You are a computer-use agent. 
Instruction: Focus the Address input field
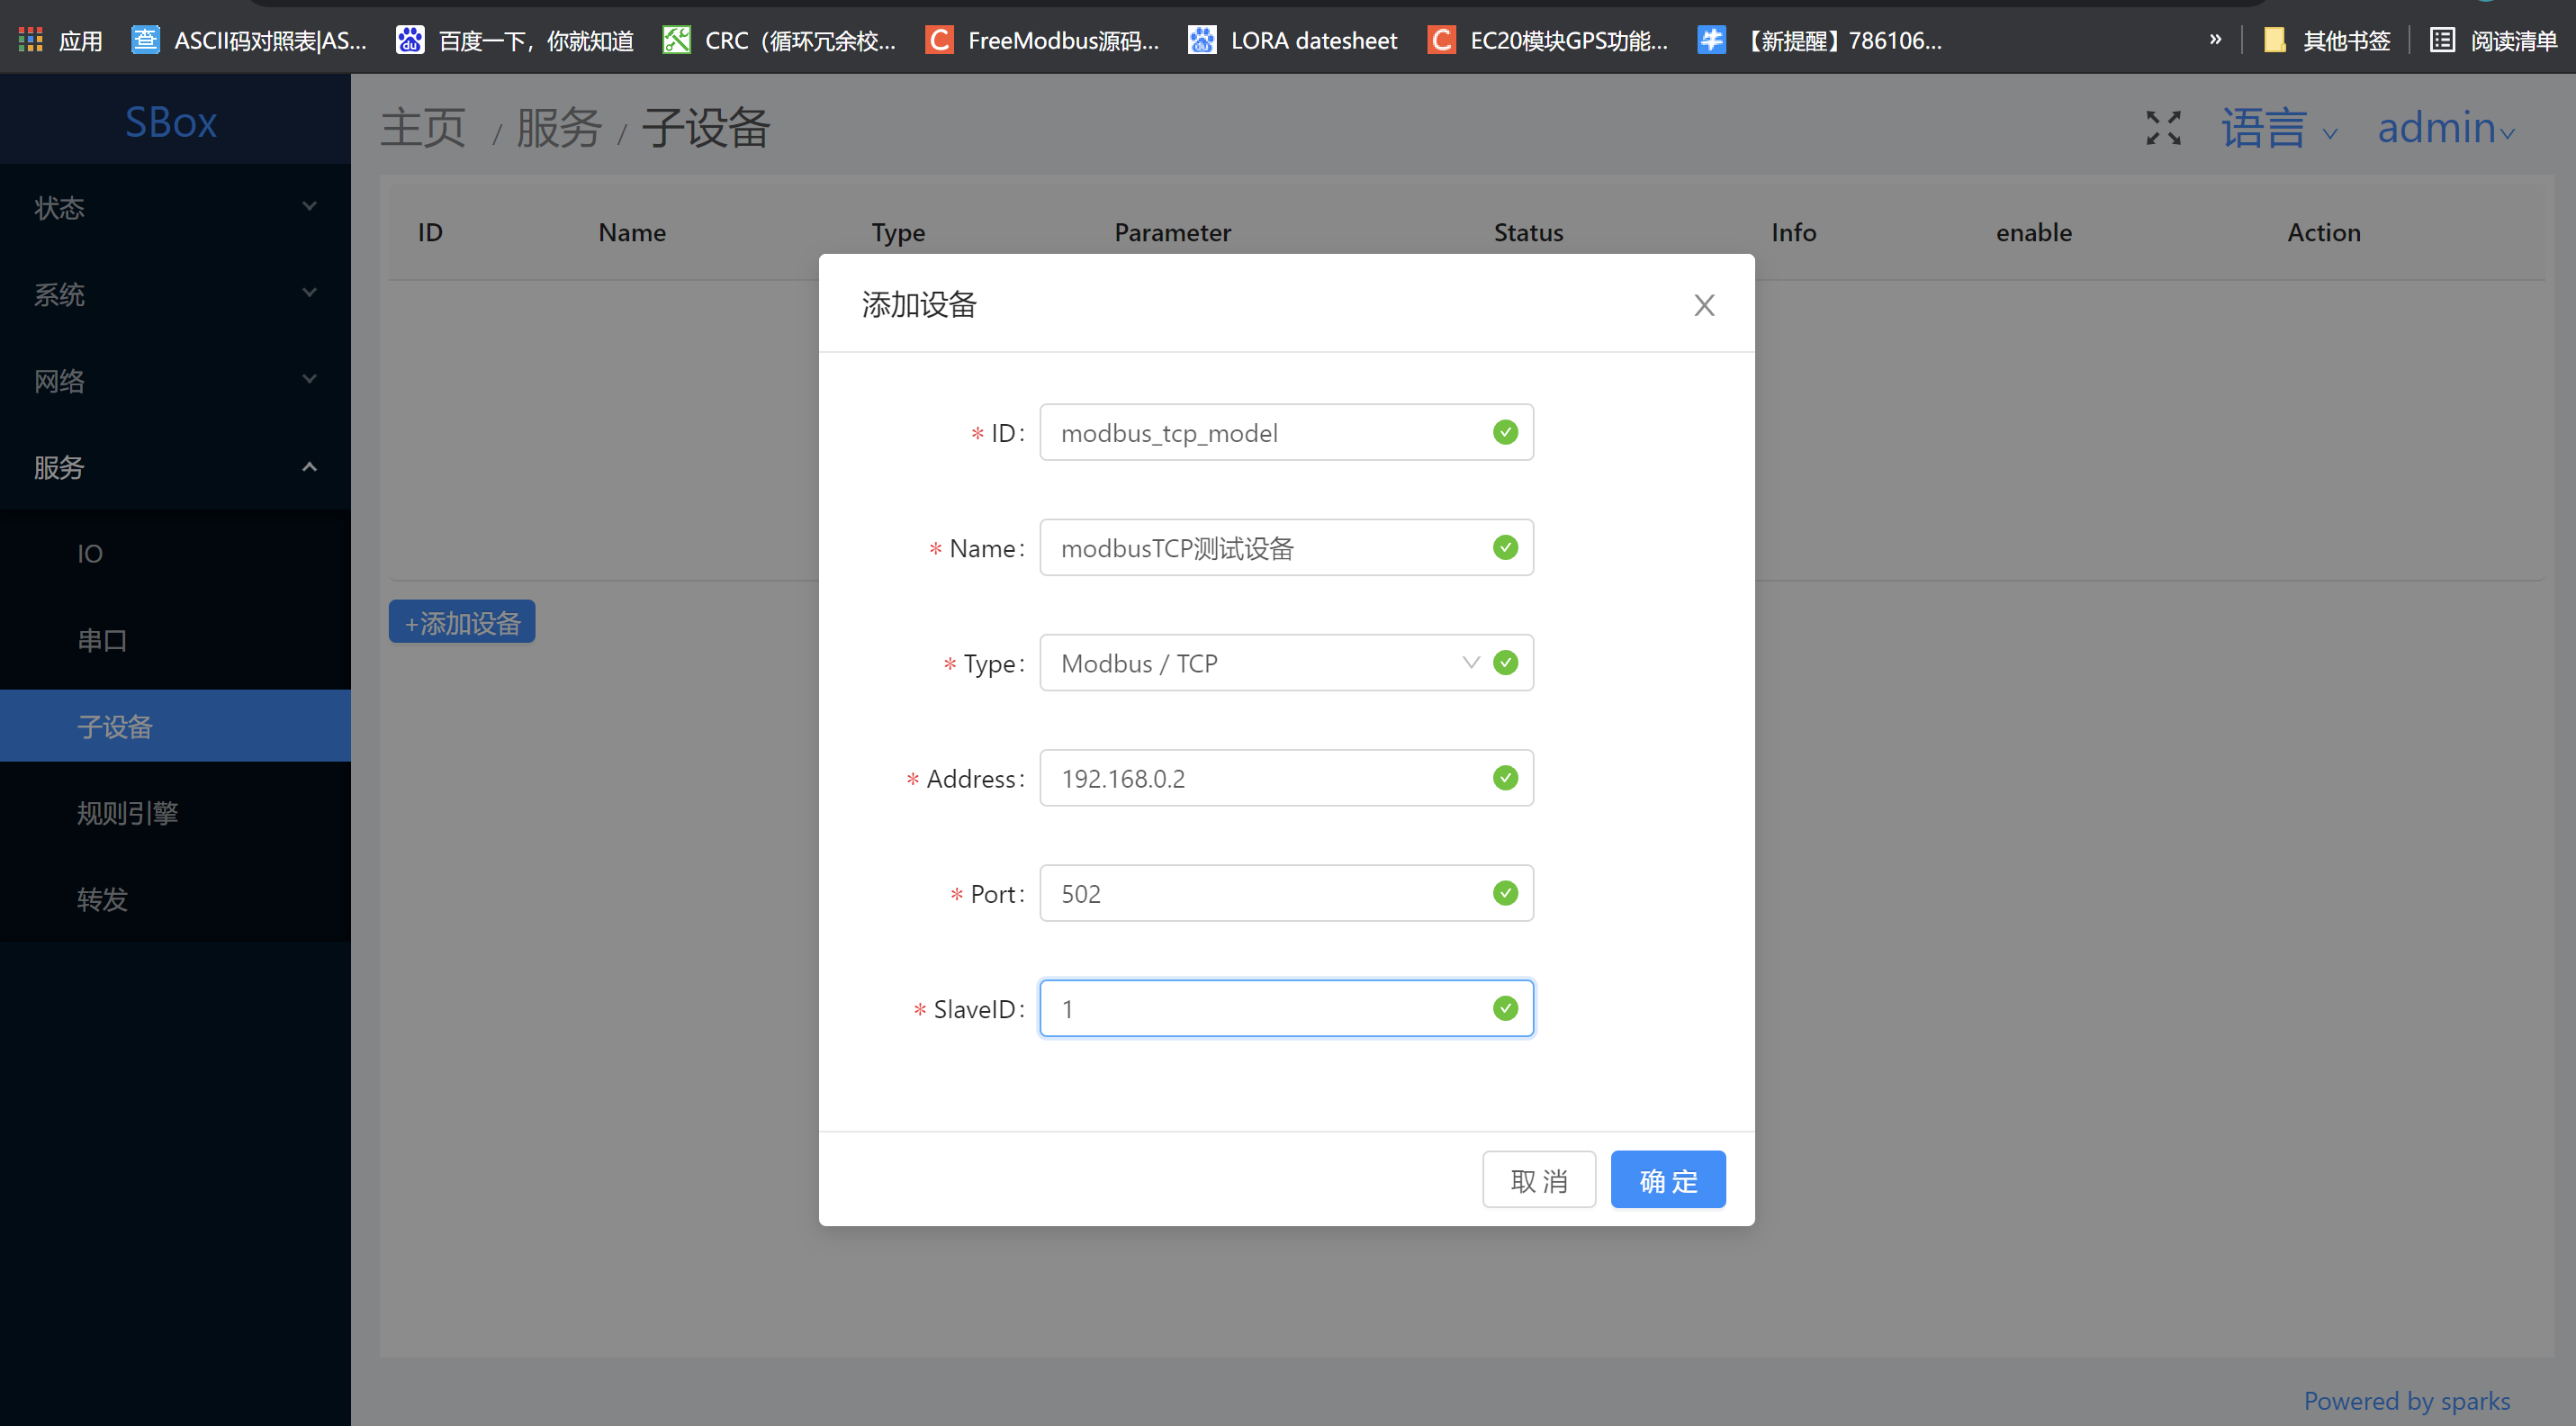1286,778
